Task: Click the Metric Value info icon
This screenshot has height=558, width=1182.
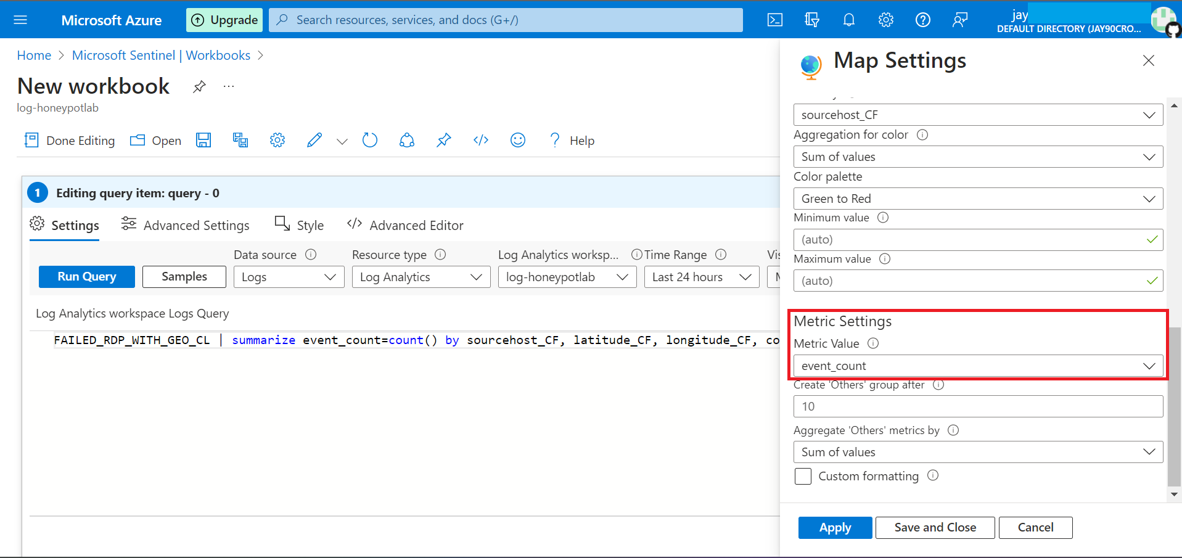Action: [873, 343]
